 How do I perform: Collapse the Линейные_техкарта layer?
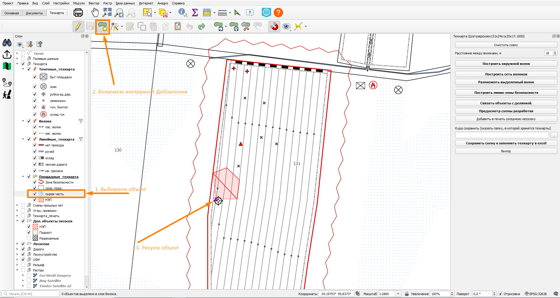coord(23,139)
